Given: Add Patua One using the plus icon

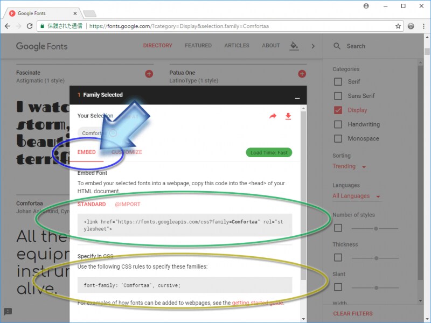Looking at the screenshot, I should [x=302, y=74].
